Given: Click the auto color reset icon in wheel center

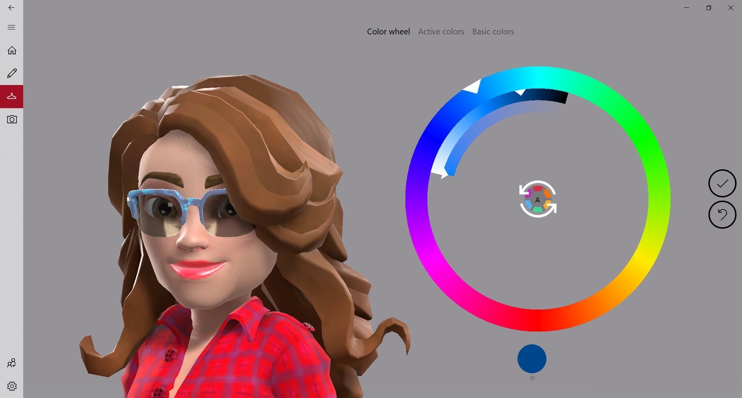Looking at the screenshot, I should tap(537, 199).
